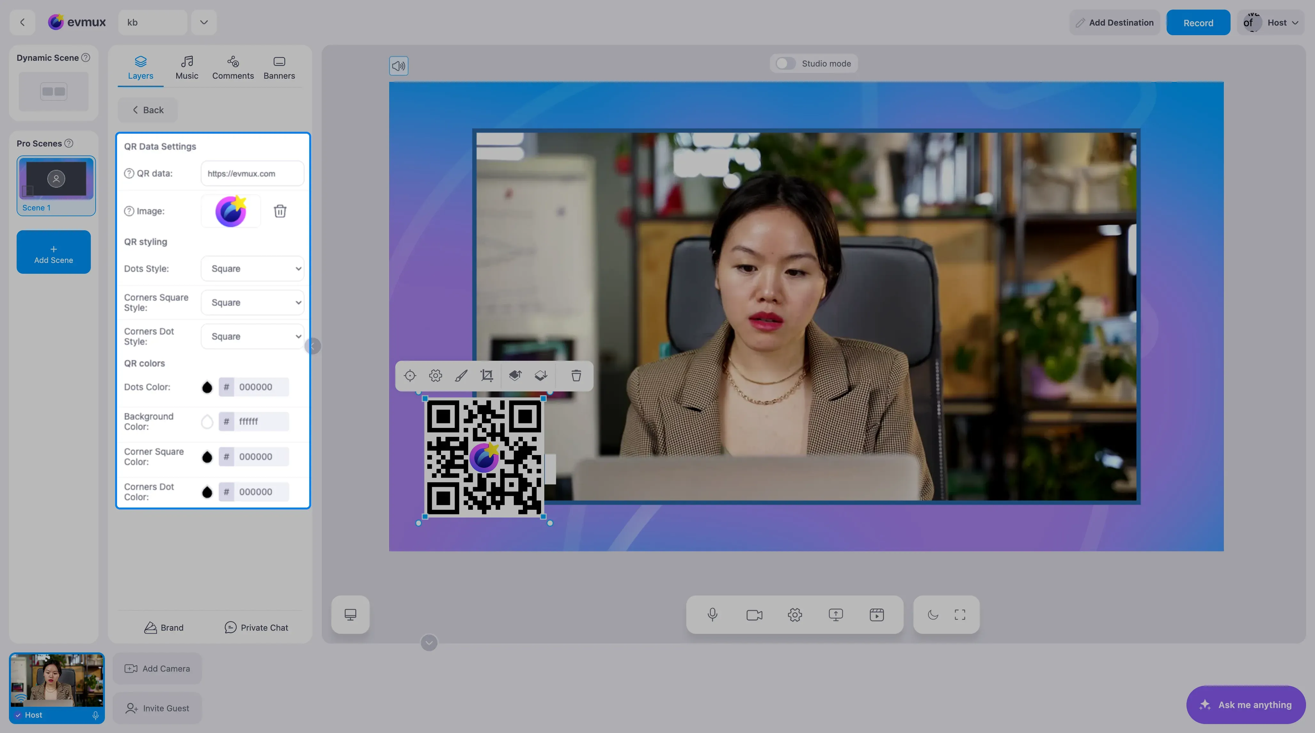Switch to dark mode with the moon icon
Viewport: 1315px width, 733px height.
[933, 615]
